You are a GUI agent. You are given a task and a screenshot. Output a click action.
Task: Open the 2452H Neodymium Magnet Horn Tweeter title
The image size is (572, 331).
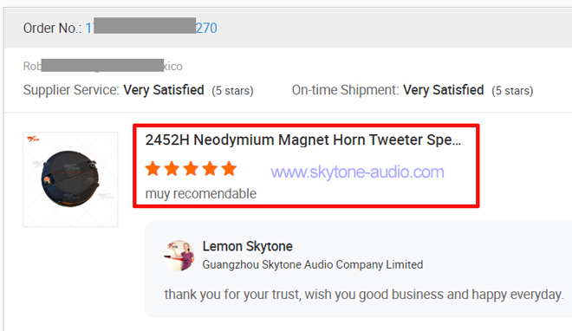302,140
